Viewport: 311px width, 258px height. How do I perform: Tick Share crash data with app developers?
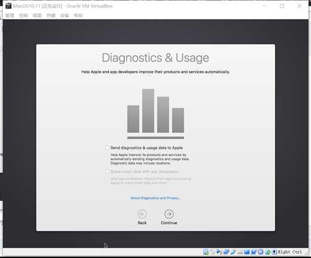coord(107,172)
